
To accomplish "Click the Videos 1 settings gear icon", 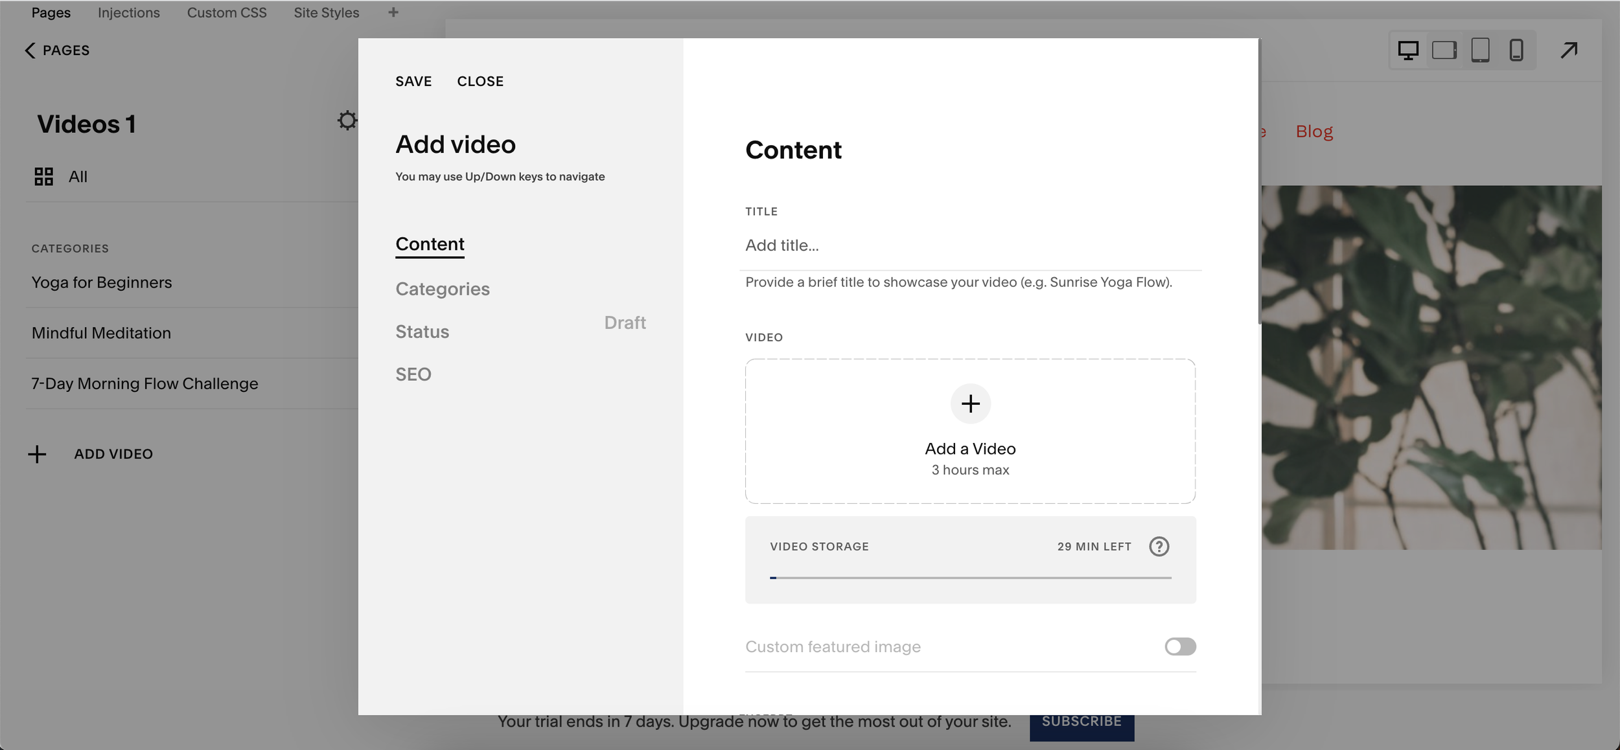I will [347, 120].
